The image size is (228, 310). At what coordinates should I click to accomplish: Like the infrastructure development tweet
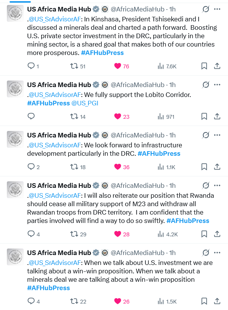pyautogui.click(x=118, y=167)
